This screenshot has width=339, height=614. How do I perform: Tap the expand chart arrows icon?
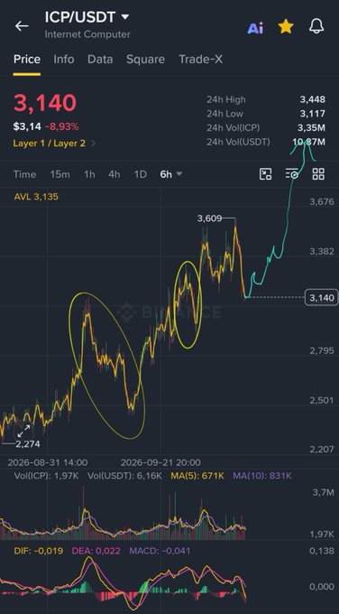23,431
